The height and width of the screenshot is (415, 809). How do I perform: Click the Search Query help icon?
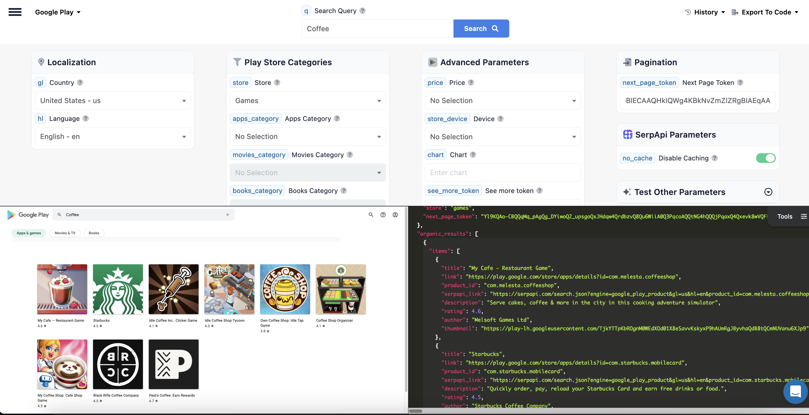(362, 10)
